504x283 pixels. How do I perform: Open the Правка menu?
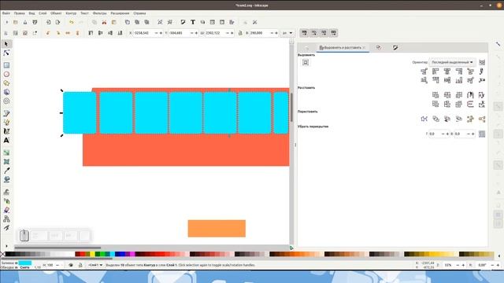point(19,13)
